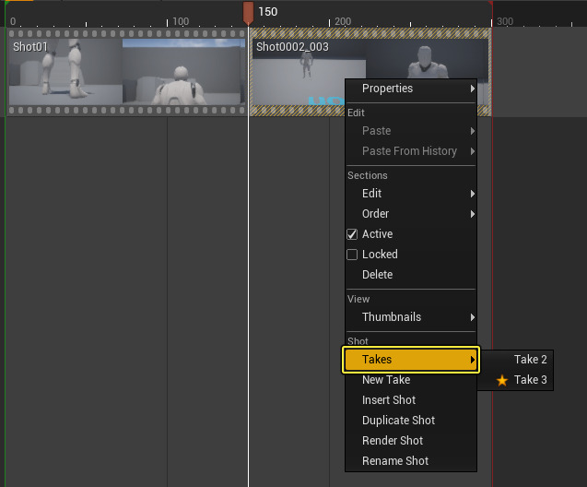Viewport: 587px width, 487px height.
Task: Open Paste From History submenu
Action: click(x=411, y=151)
